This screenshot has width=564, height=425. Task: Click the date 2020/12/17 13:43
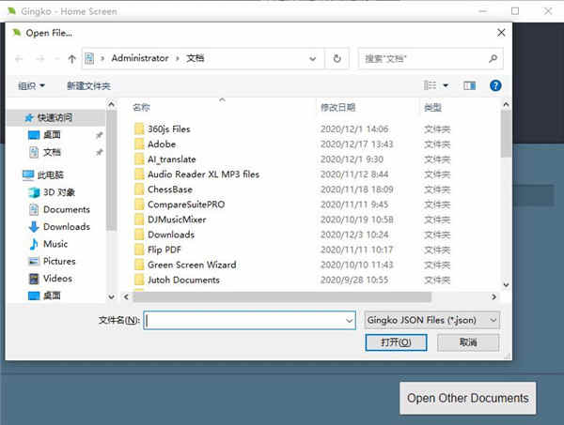356,144
